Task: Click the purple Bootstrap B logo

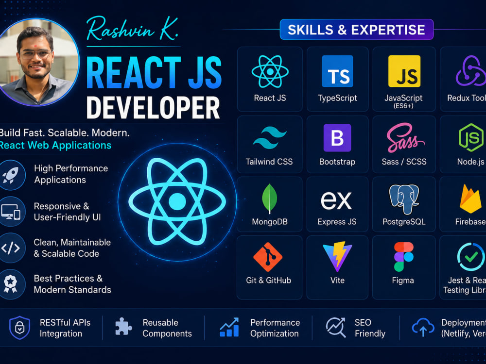Action: pyautogui.click(x=337, y=138)
